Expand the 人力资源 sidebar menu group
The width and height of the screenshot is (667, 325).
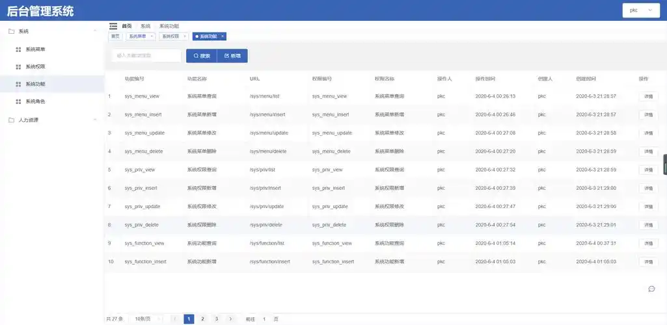point(95,120)
